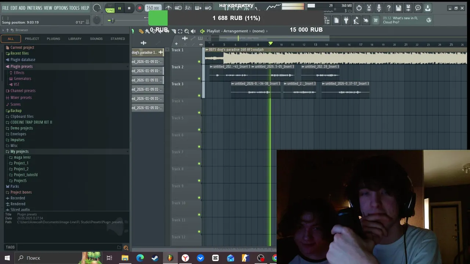This screenshot has width=470, height=264.
Task: Toggle wait for input before recording
Action: tap(178, 8)
